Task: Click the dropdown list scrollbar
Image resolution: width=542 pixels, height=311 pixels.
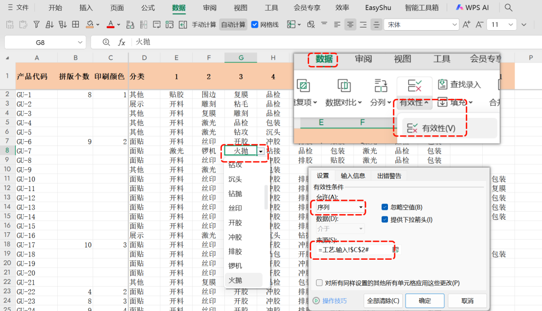Action: pos(266,197)
